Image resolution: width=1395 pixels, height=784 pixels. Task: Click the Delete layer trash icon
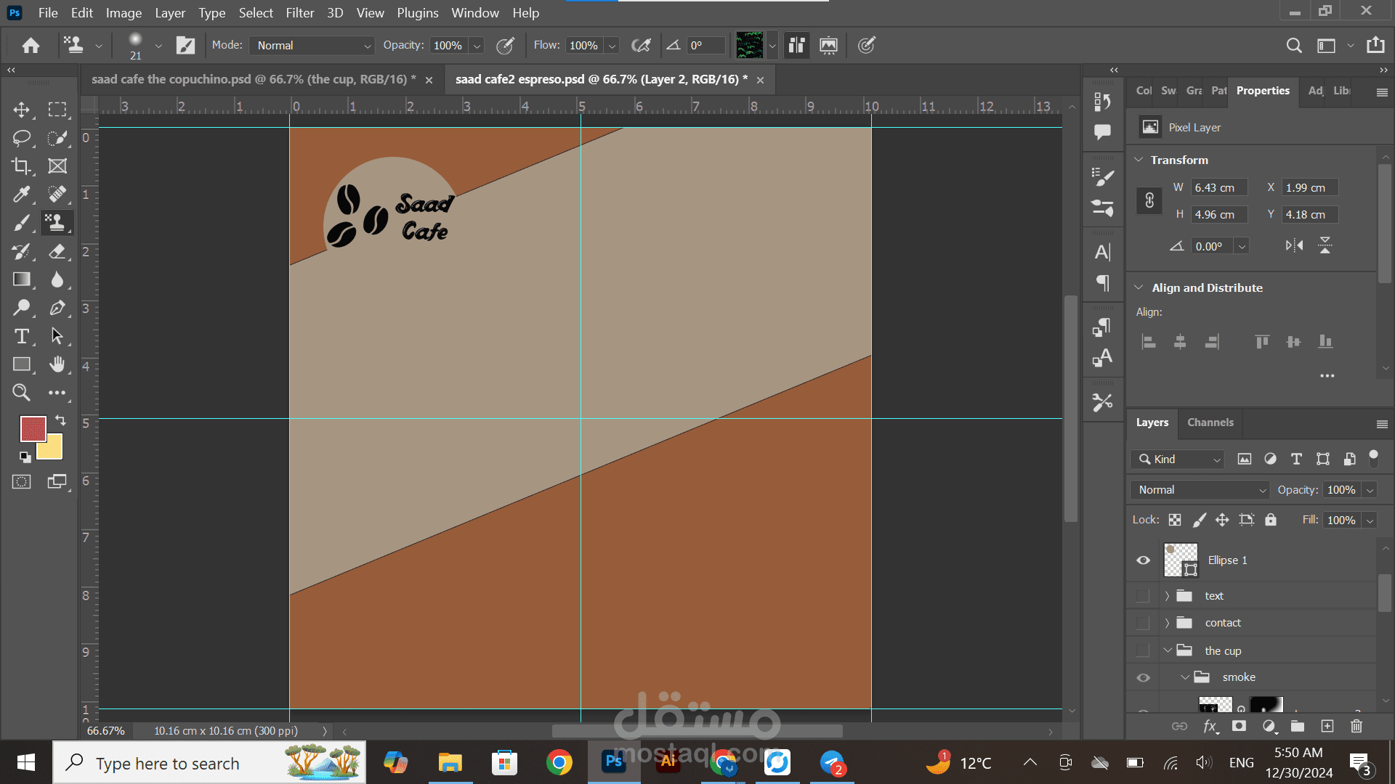point(1356,726)
